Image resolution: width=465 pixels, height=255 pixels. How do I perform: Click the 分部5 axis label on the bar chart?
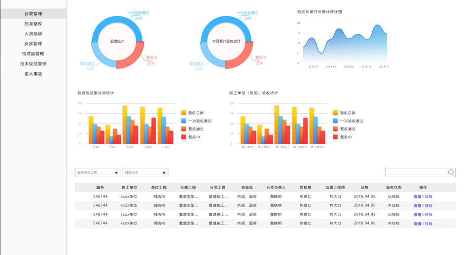point(165,147)
